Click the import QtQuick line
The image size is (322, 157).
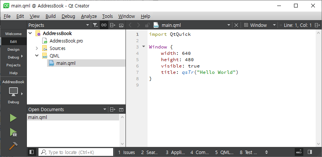pos(170,34)
